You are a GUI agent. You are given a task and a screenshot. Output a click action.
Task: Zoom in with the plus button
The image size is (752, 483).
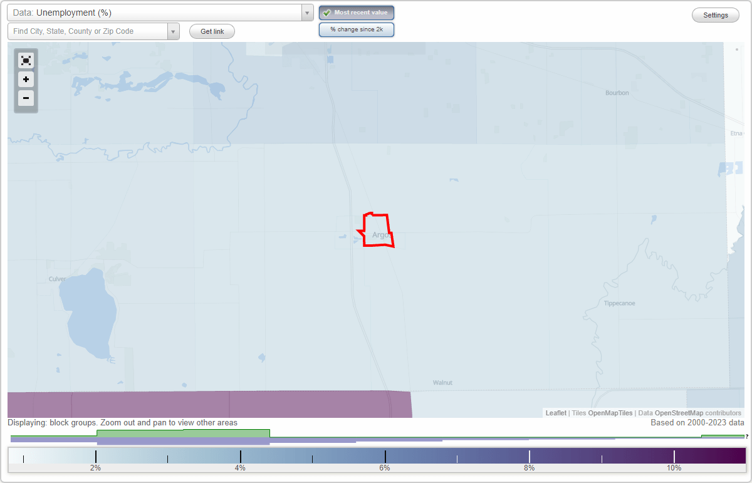(26, 80)
